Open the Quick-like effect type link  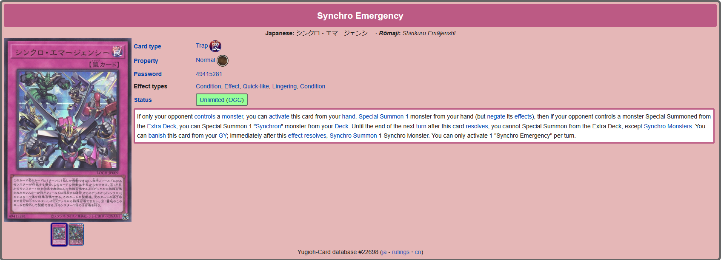[256, 86]
